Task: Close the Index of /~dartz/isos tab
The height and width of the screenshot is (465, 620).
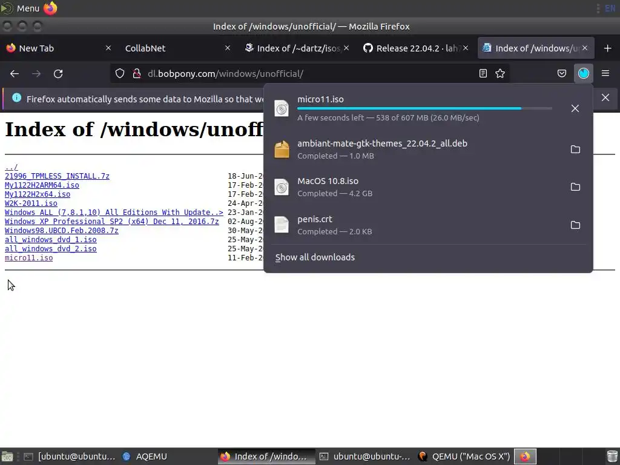Action: pyautogui.click(x=346, y=48)
